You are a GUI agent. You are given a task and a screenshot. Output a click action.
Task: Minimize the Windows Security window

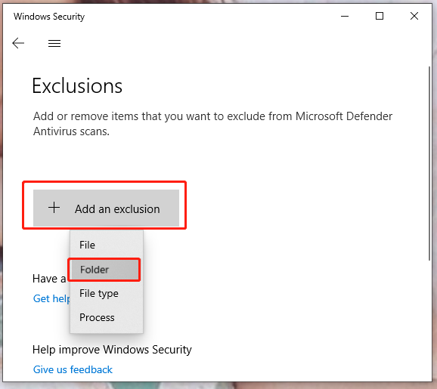point(345,16)
